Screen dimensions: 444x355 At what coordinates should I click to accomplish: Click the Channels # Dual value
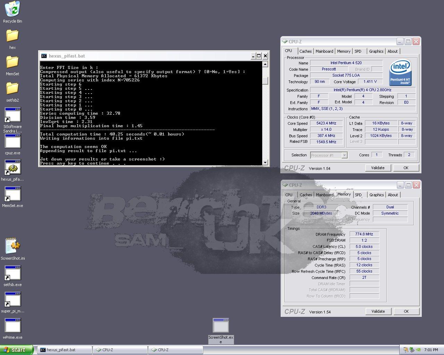coord(390,207)
